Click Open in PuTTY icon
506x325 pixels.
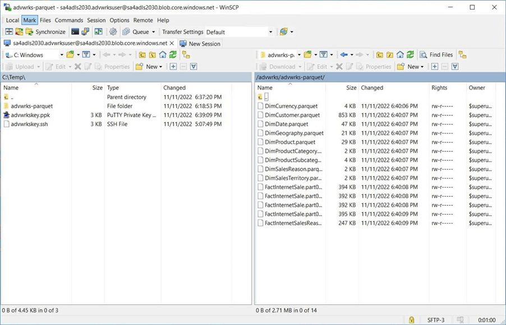pos(85,32)
